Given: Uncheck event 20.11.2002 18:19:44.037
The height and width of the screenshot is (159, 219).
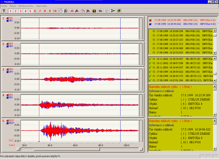Looking at the screenshot, I should click(150, 68).
